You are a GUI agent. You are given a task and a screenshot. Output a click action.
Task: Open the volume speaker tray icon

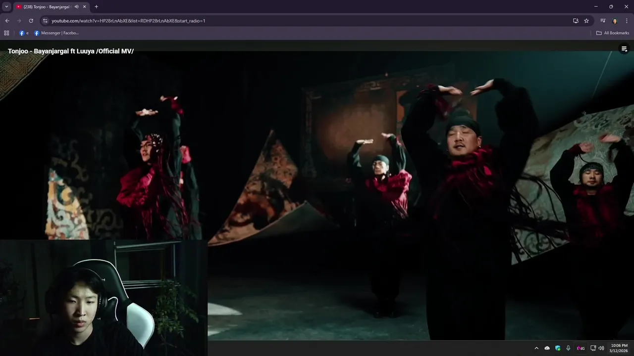pos(601,348)
